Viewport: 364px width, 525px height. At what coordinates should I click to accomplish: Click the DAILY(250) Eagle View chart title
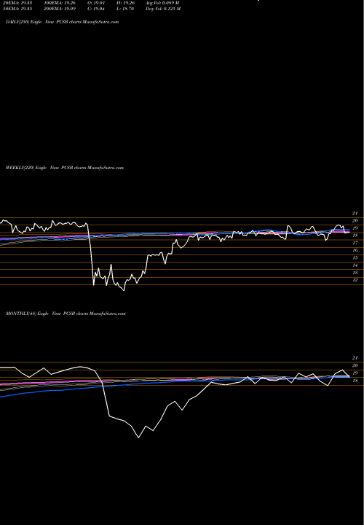coord(62,22)
